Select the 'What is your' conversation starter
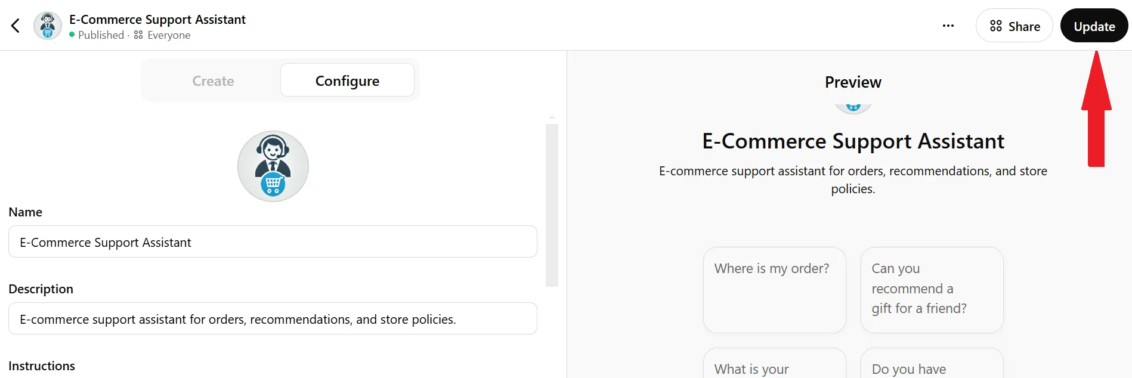This screenshot has width=1132, height=378. 775,364
